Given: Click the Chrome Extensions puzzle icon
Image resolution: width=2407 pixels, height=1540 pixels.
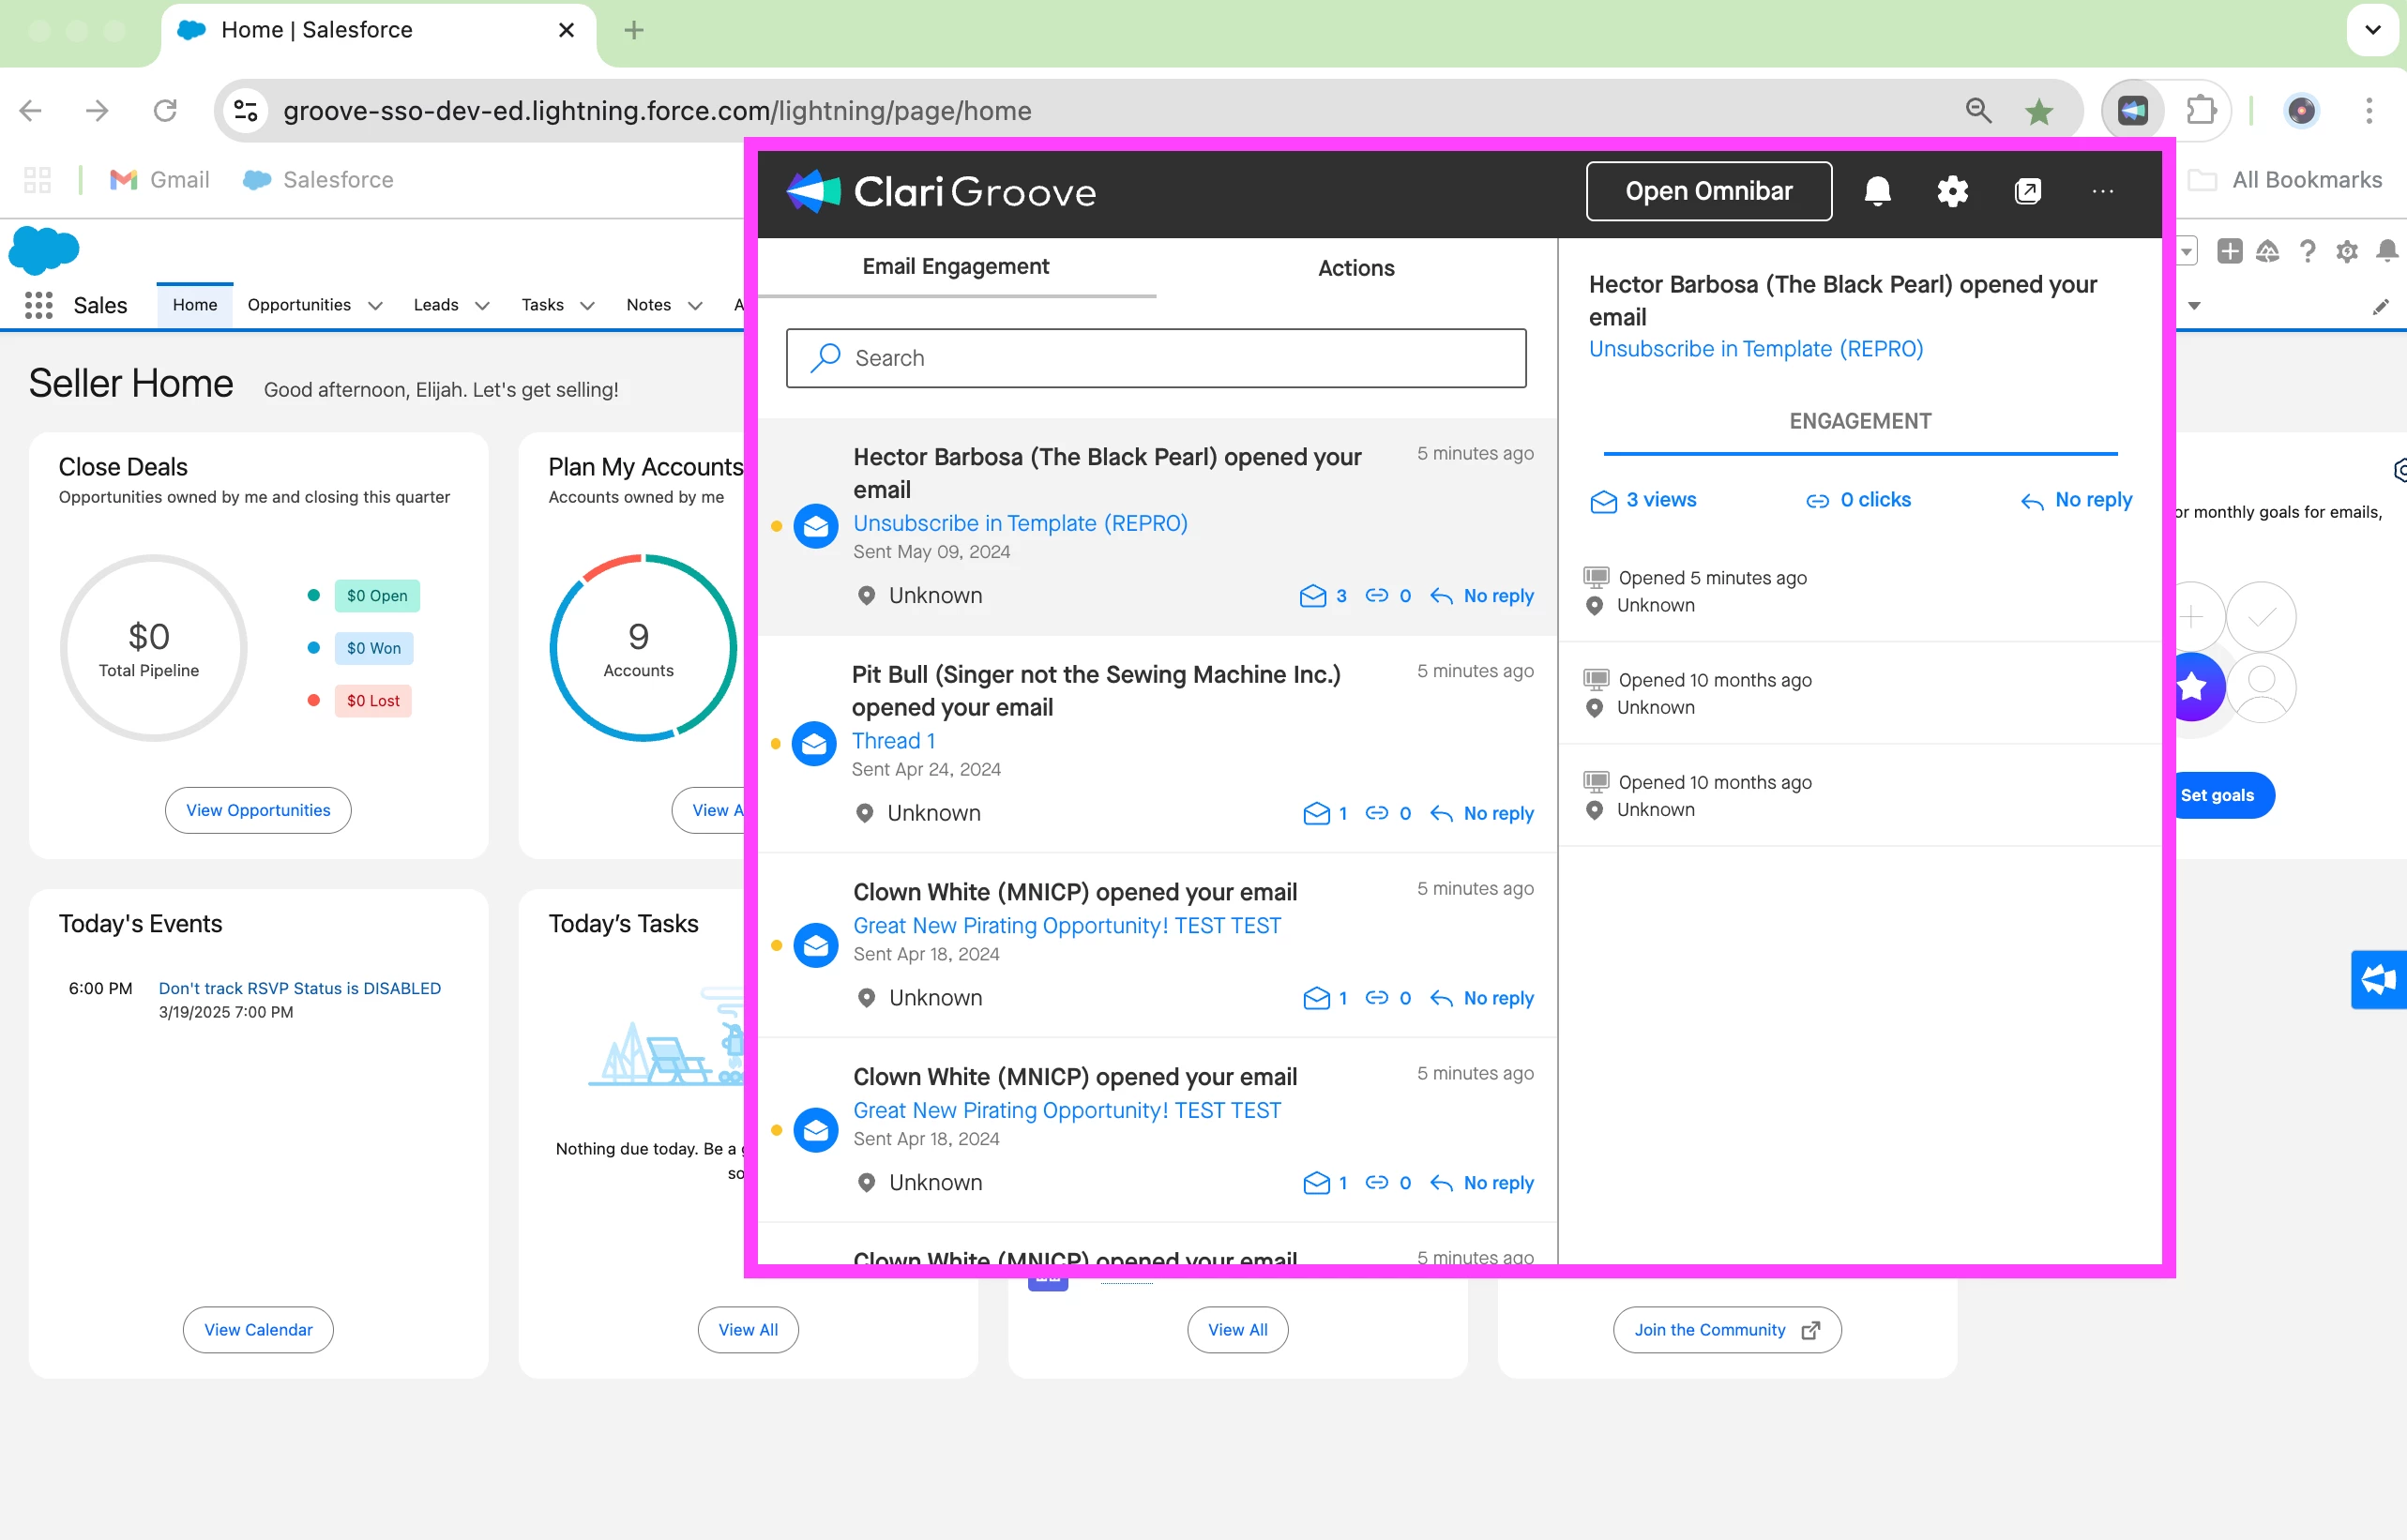Looking at the screenshot, I should coord(2201,111).
